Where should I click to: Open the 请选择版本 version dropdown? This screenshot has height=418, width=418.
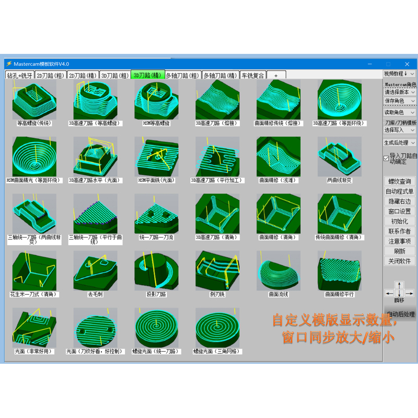399,92
